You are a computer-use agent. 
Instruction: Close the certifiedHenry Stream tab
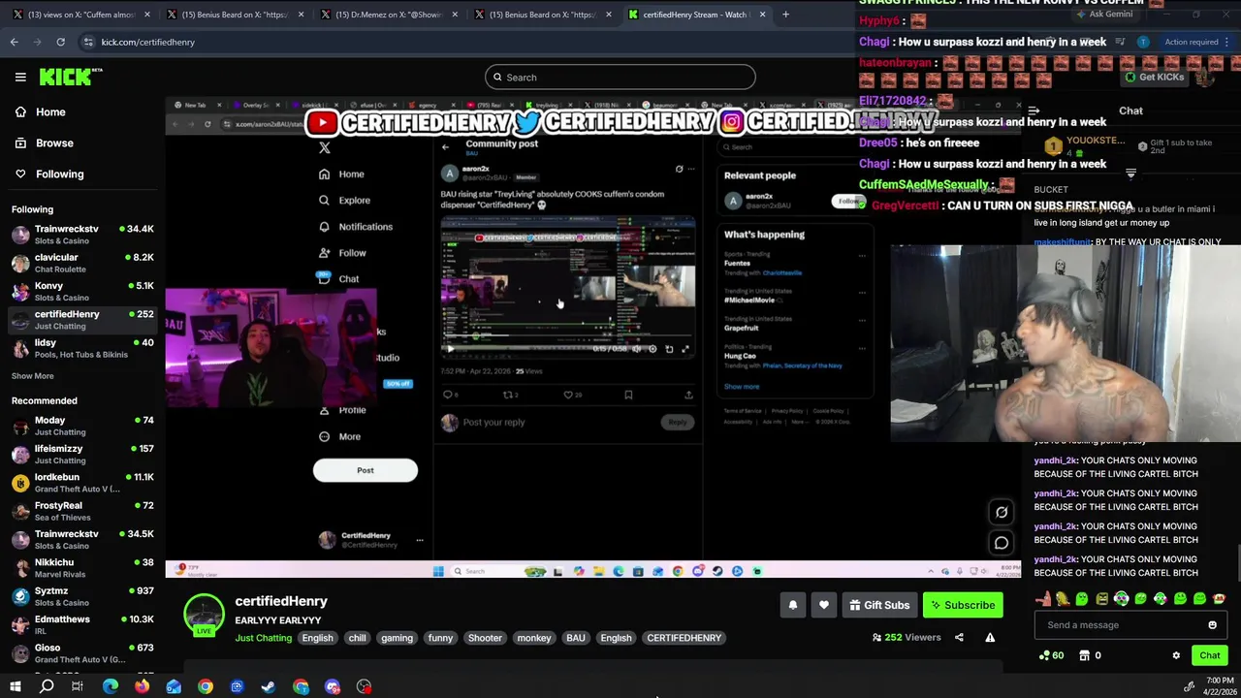point(762,15)
